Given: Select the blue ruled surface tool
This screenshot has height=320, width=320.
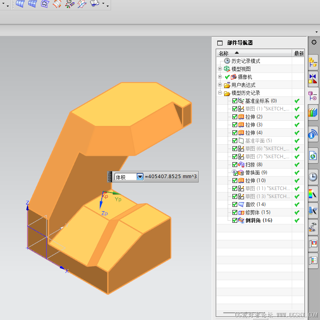Looking at the screenshot, I should point(20,4).
